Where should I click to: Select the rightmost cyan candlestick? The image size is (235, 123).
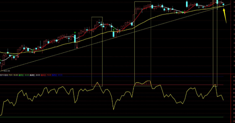click(223, 4)
